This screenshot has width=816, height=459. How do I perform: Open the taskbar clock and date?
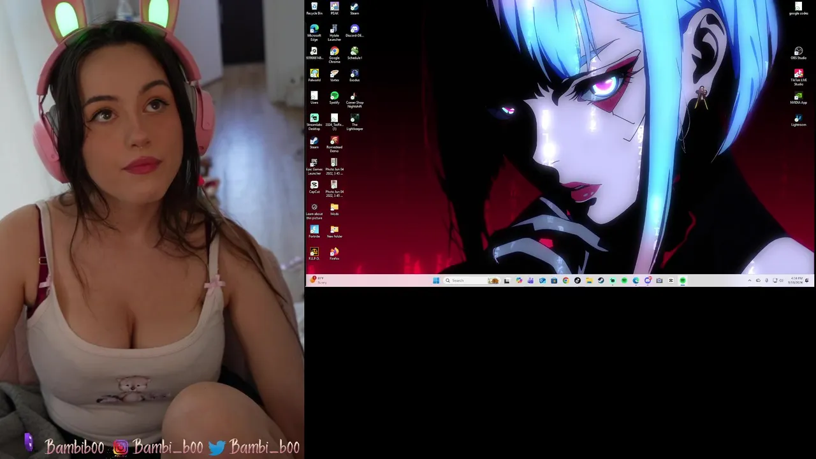[797, 280]
